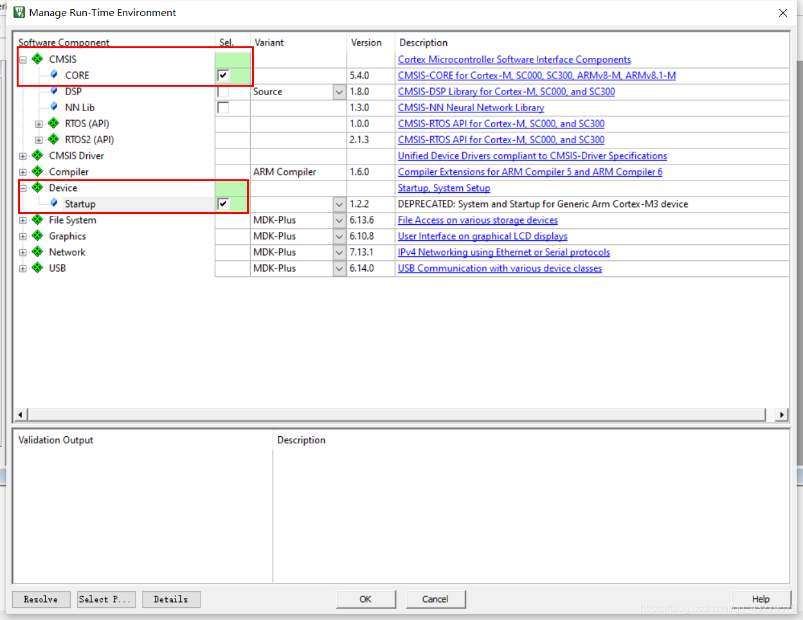The width and height of the screenshot is (803, 620).
Task: Close the Manage Run-Time Environment dialog
Action: pyautogui.click(x=783, y=13)
